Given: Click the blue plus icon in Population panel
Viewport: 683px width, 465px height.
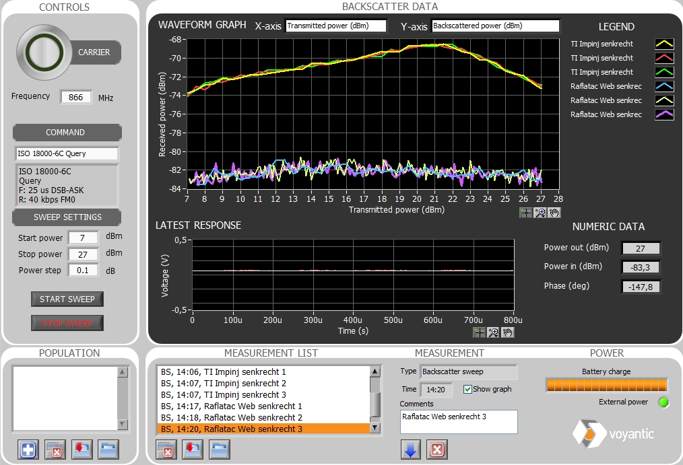Looking at the screenshot, I should click(28, 450).
